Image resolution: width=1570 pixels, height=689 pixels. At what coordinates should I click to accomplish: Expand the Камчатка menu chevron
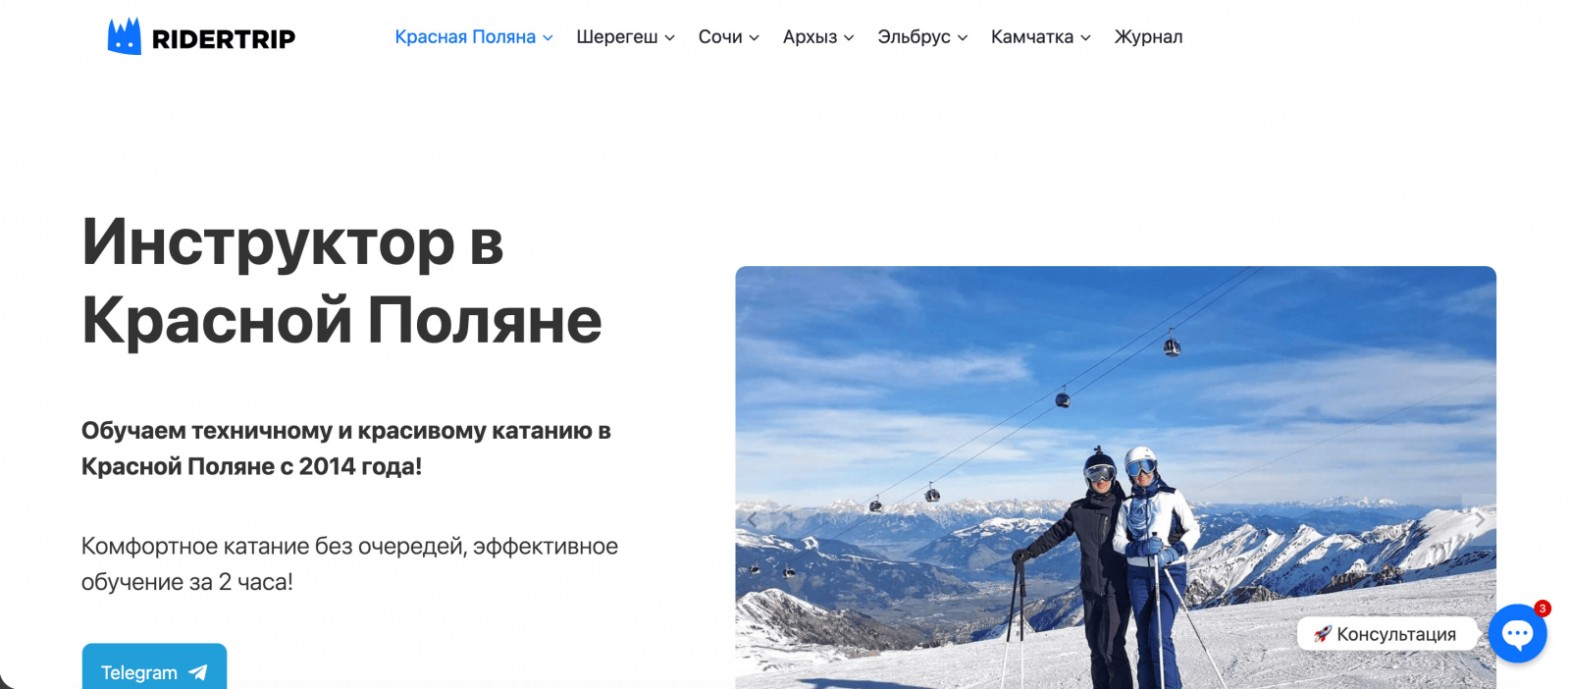[1085, 38]
